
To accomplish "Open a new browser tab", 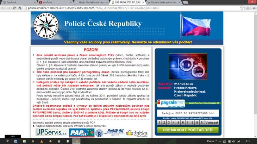I will (185, 2).
